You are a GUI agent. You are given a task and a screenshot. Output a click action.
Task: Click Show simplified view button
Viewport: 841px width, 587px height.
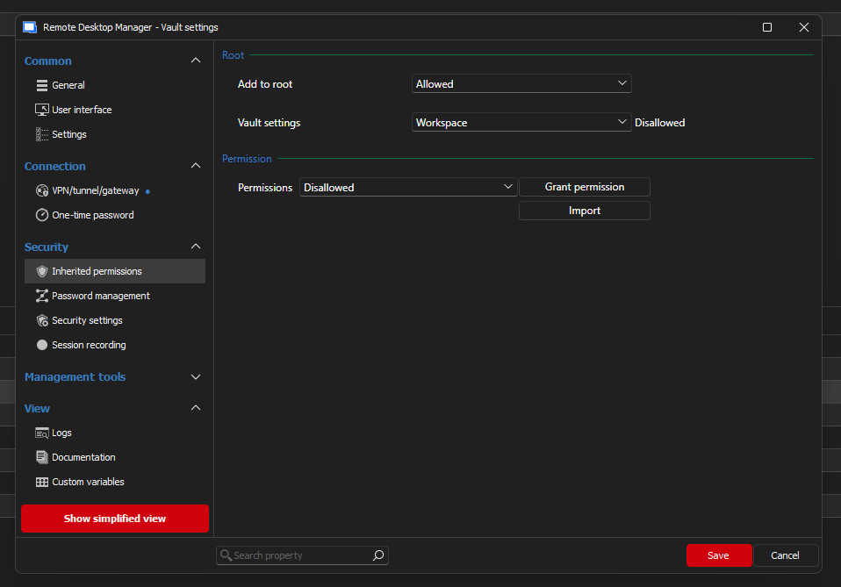point(115,519)
